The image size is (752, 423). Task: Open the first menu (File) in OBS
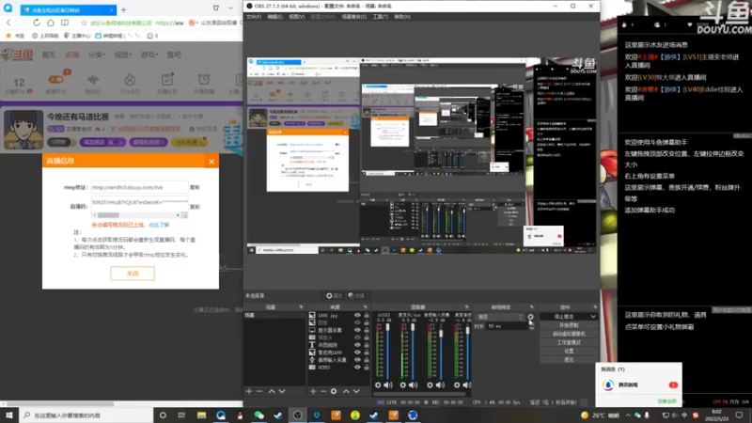(254, 17)
